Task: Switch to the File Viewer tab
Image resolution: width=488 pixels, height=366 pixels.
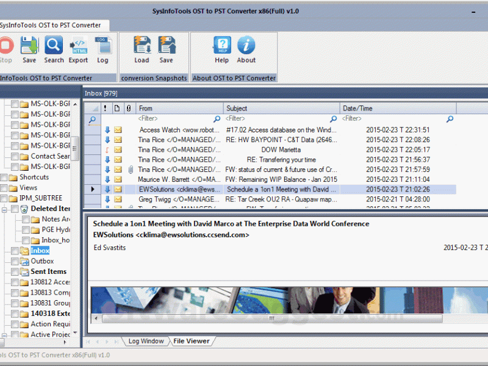Action: 192,341
